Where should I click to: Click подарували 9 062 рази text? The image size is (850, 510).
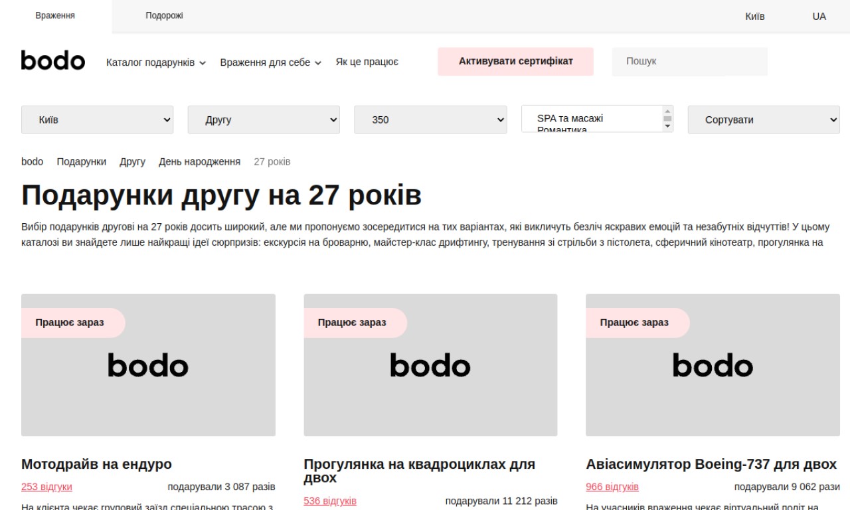click(787, 487)
